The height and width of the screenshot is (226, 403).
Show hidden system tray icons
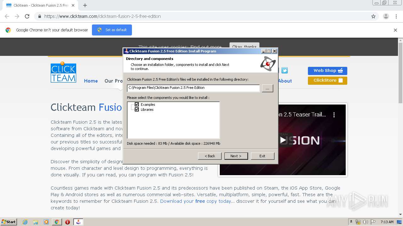[351, 222]
